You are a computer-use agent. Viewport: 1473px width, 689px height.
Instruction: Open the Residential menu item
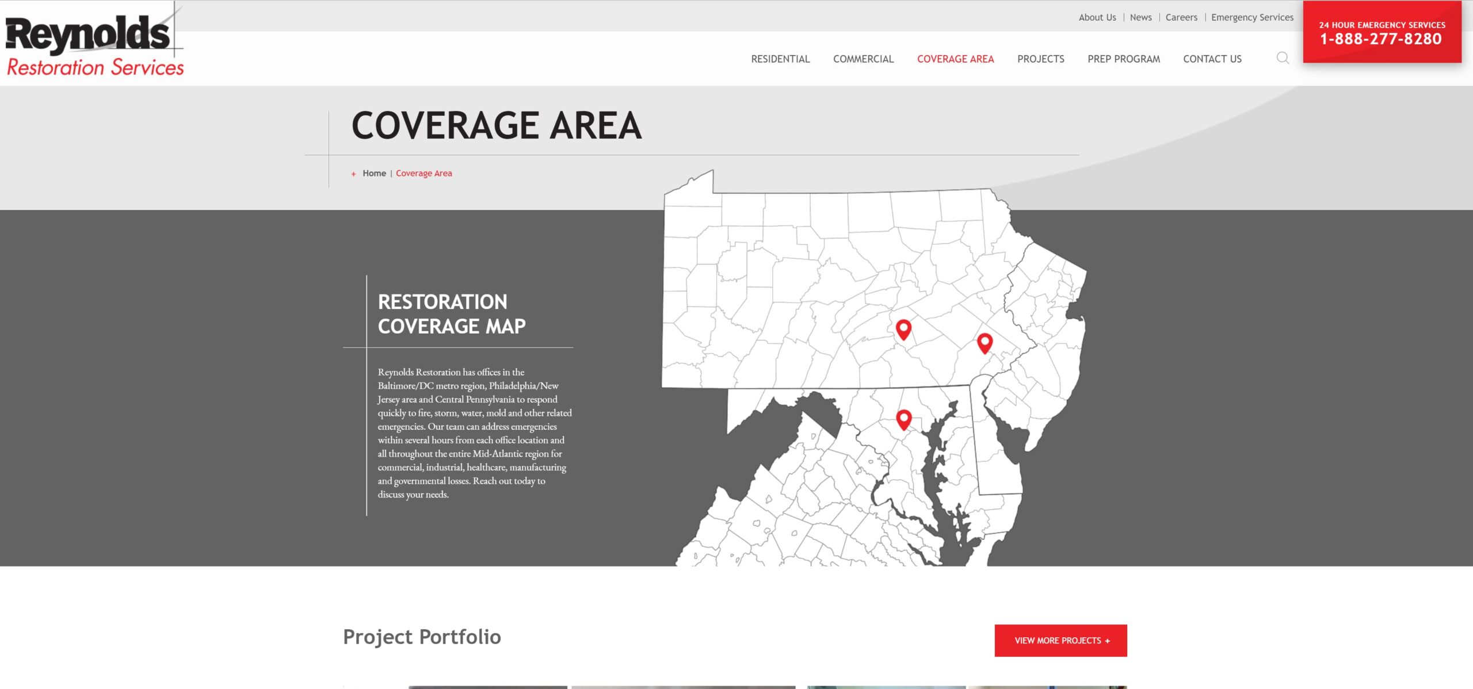[780, 59]
